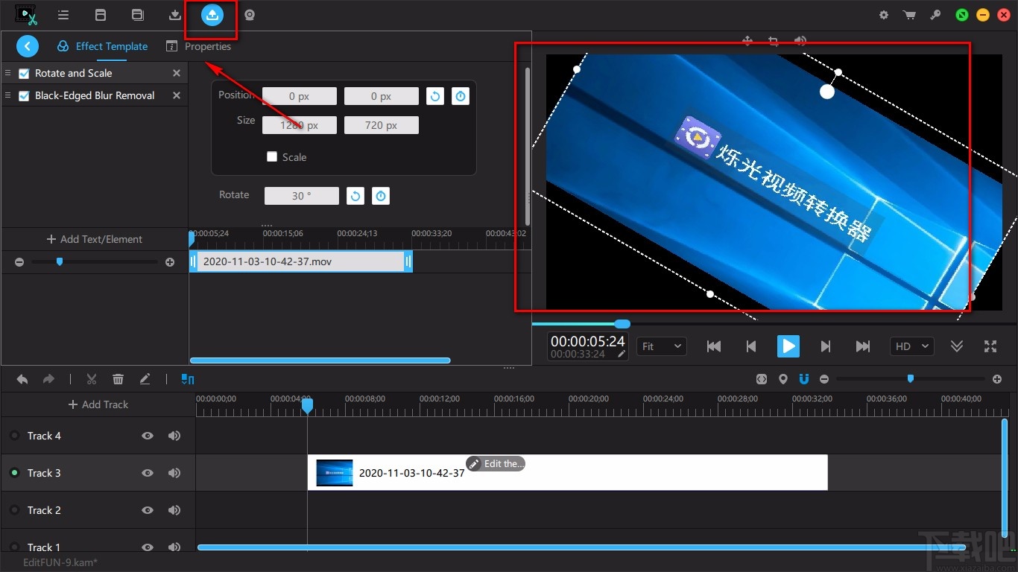Open the shopping cart icon

pos(908,15)
